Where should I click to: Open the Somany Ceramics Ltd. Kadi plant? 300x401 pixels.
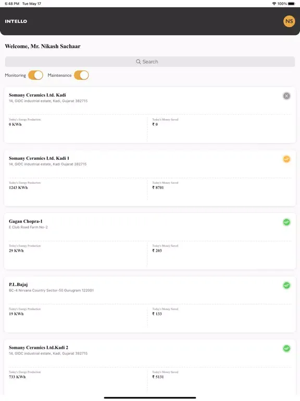tap(150, 115)
